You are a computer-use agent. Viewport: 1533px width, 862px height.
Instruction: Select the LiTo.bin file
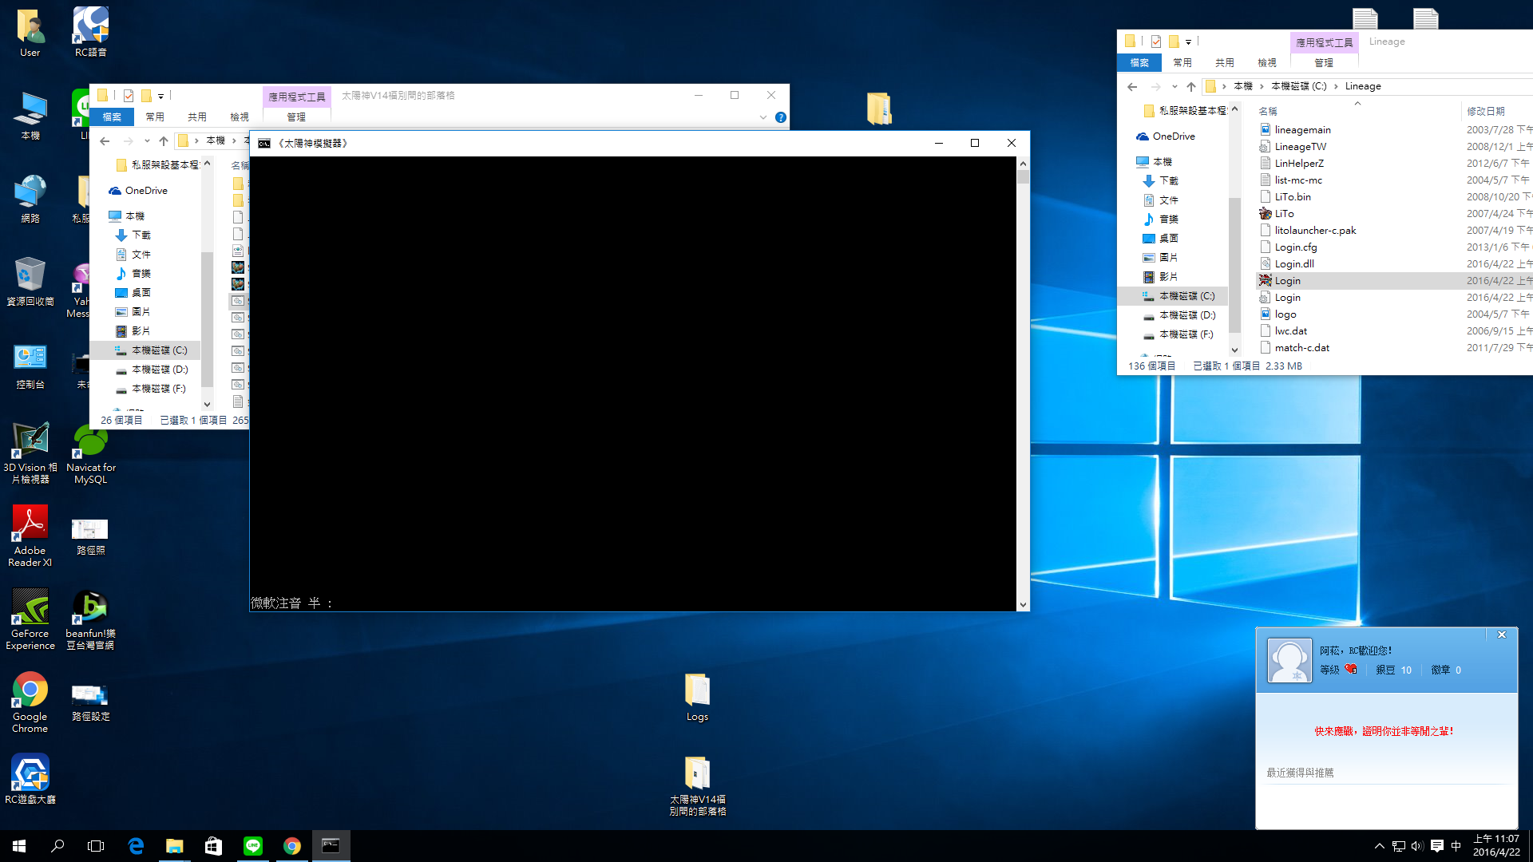(1293, 197)
